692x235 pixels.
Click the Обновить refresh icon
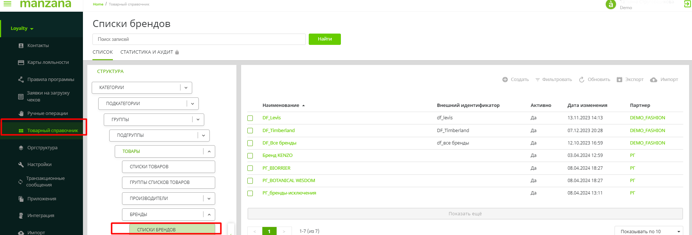click(582, 80)
